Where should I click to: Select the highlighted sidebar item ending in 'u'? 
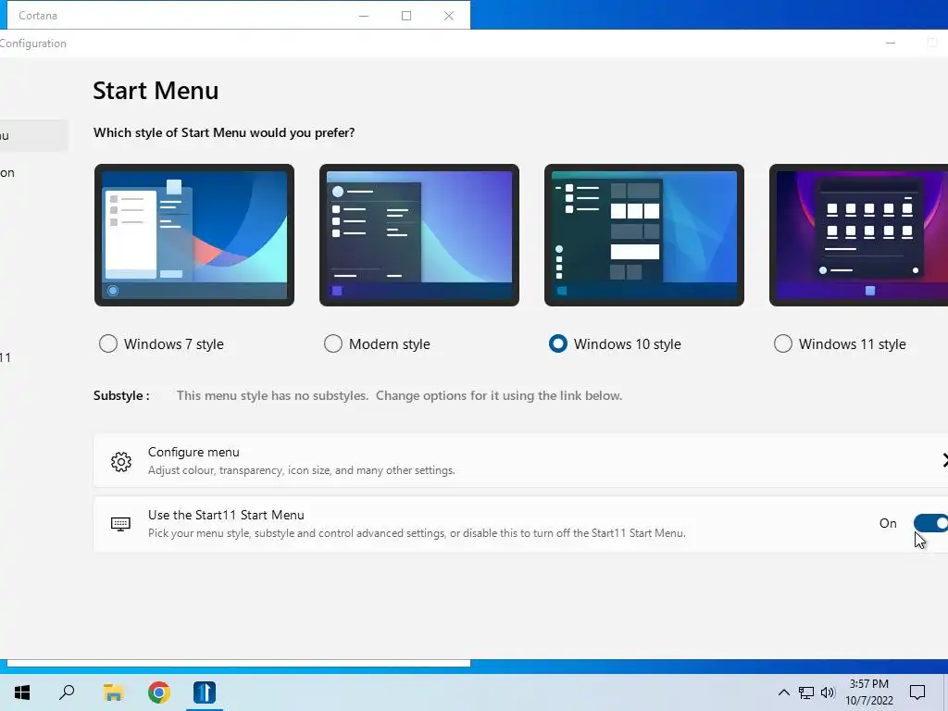[x=34, y=135]
